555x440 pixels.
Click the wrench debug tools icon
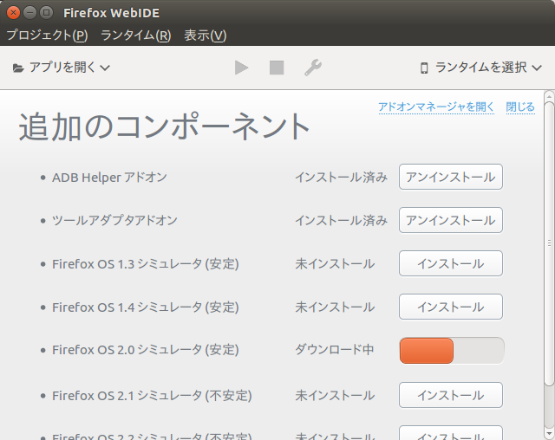pyautogui.click(x=313, y=68)
